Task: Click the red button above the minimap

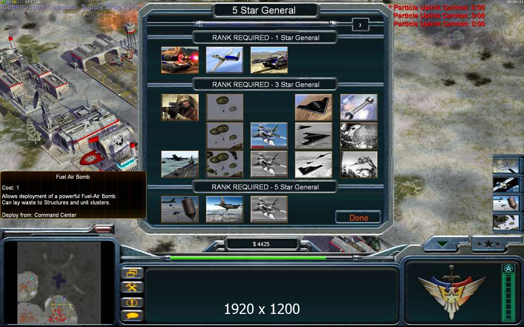Action: (x=103, y=229)
